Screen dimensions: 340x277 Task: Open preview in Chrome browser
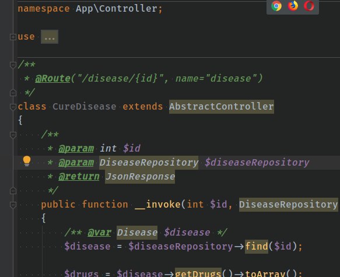[276, 6]
